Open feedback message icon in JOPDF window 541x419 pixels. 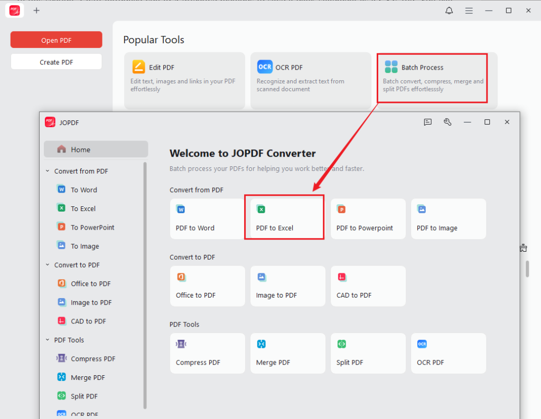click(427, 122)
